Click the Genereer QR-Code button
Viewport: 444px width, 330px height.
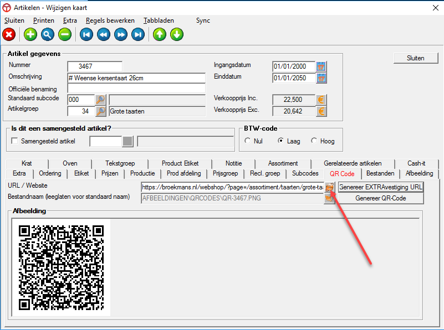381,198
